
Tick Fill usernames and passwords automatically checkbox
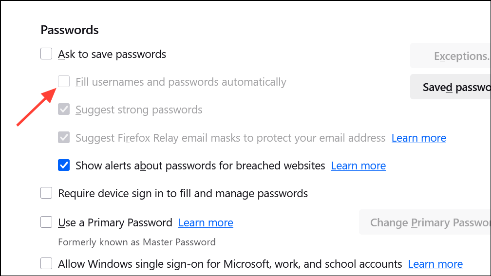pos(64,82)
